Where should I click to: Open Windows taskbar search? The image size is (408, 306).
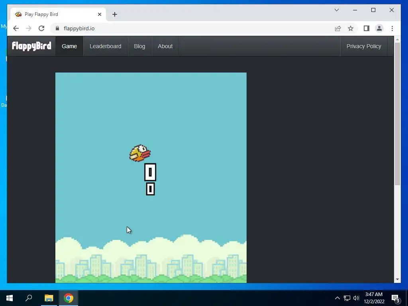29,298
